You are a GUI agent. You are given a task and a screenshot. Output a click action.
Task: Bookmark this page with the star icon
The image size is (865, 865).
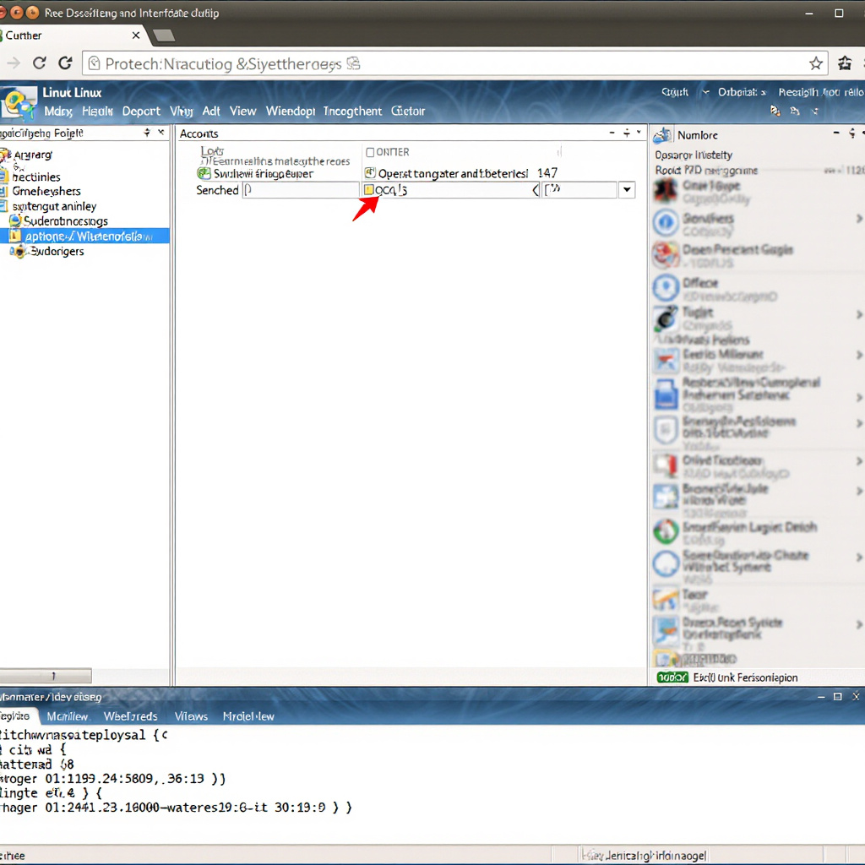point(816,63)
